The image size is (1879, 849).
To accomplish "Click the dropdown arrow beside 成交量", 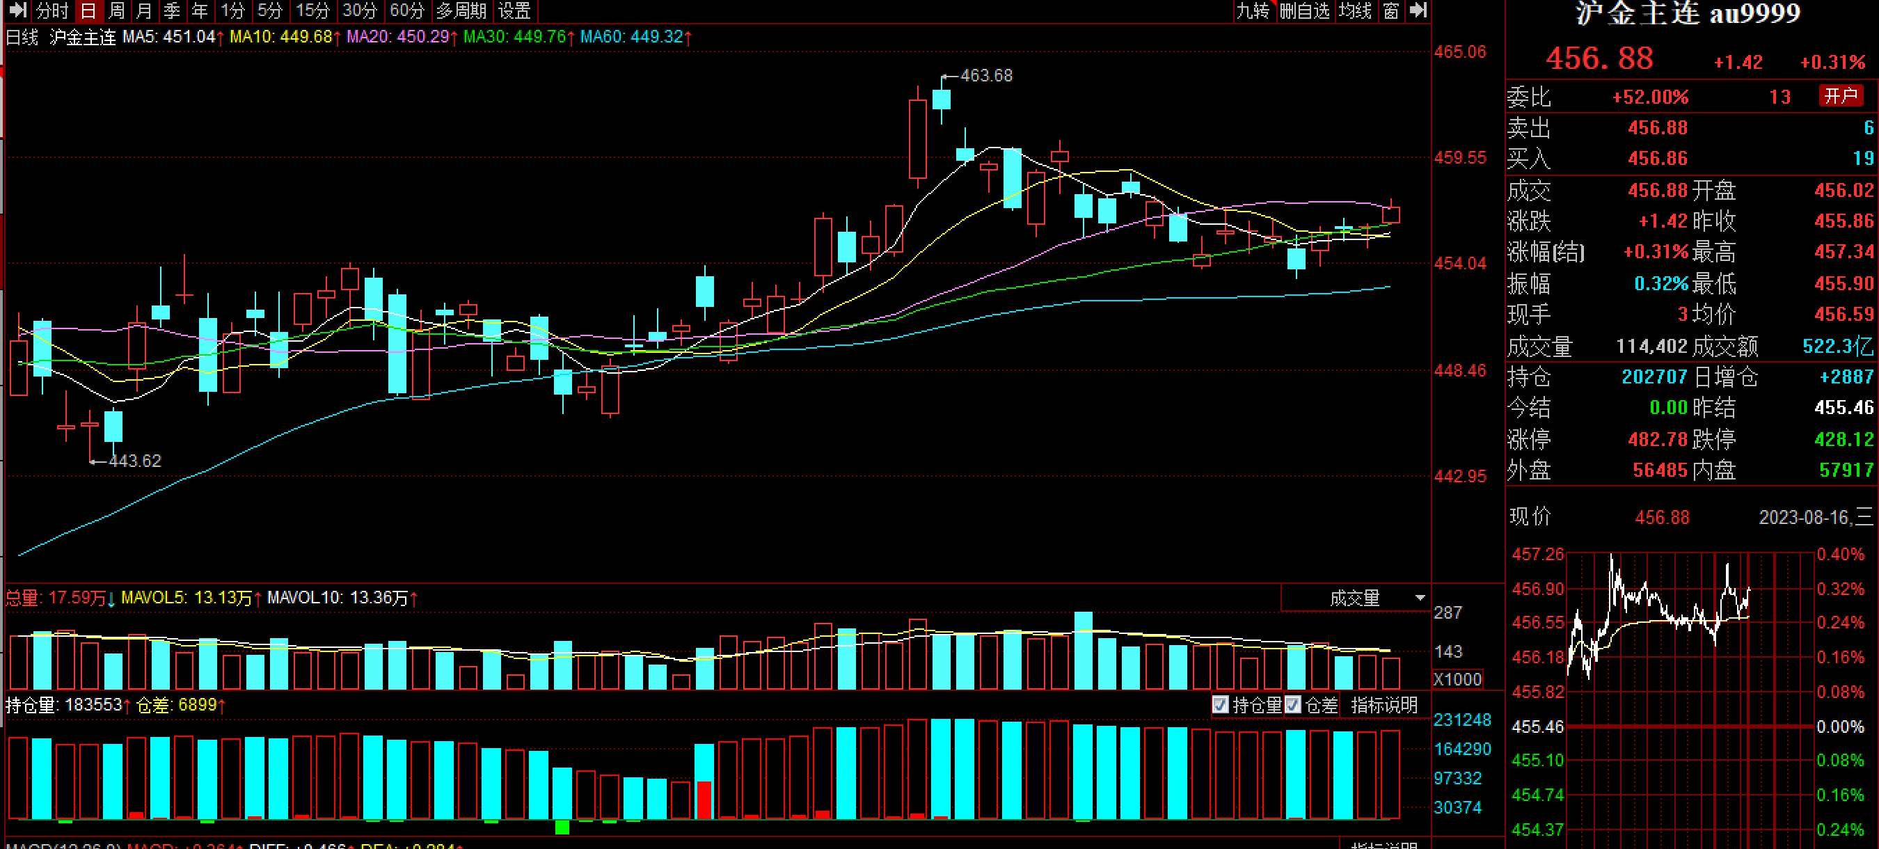I will point(1420,598).
